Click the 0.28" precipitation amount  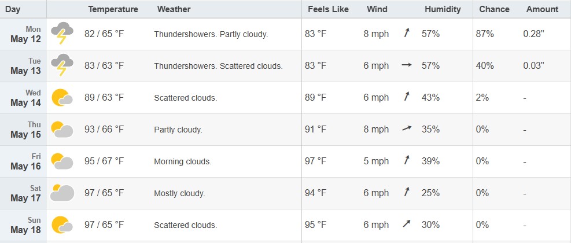coord(533,34)
